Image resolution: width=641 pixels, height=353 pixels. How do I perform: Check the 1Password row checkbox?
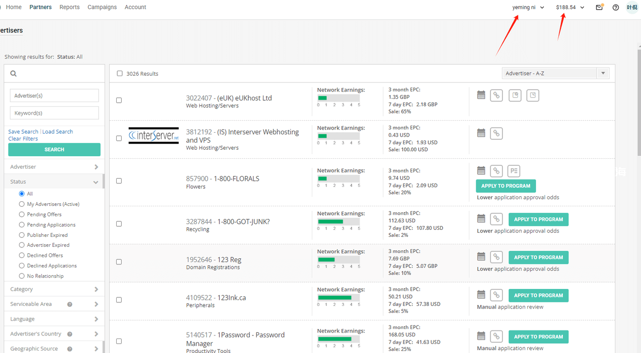(x=119, y=341)
